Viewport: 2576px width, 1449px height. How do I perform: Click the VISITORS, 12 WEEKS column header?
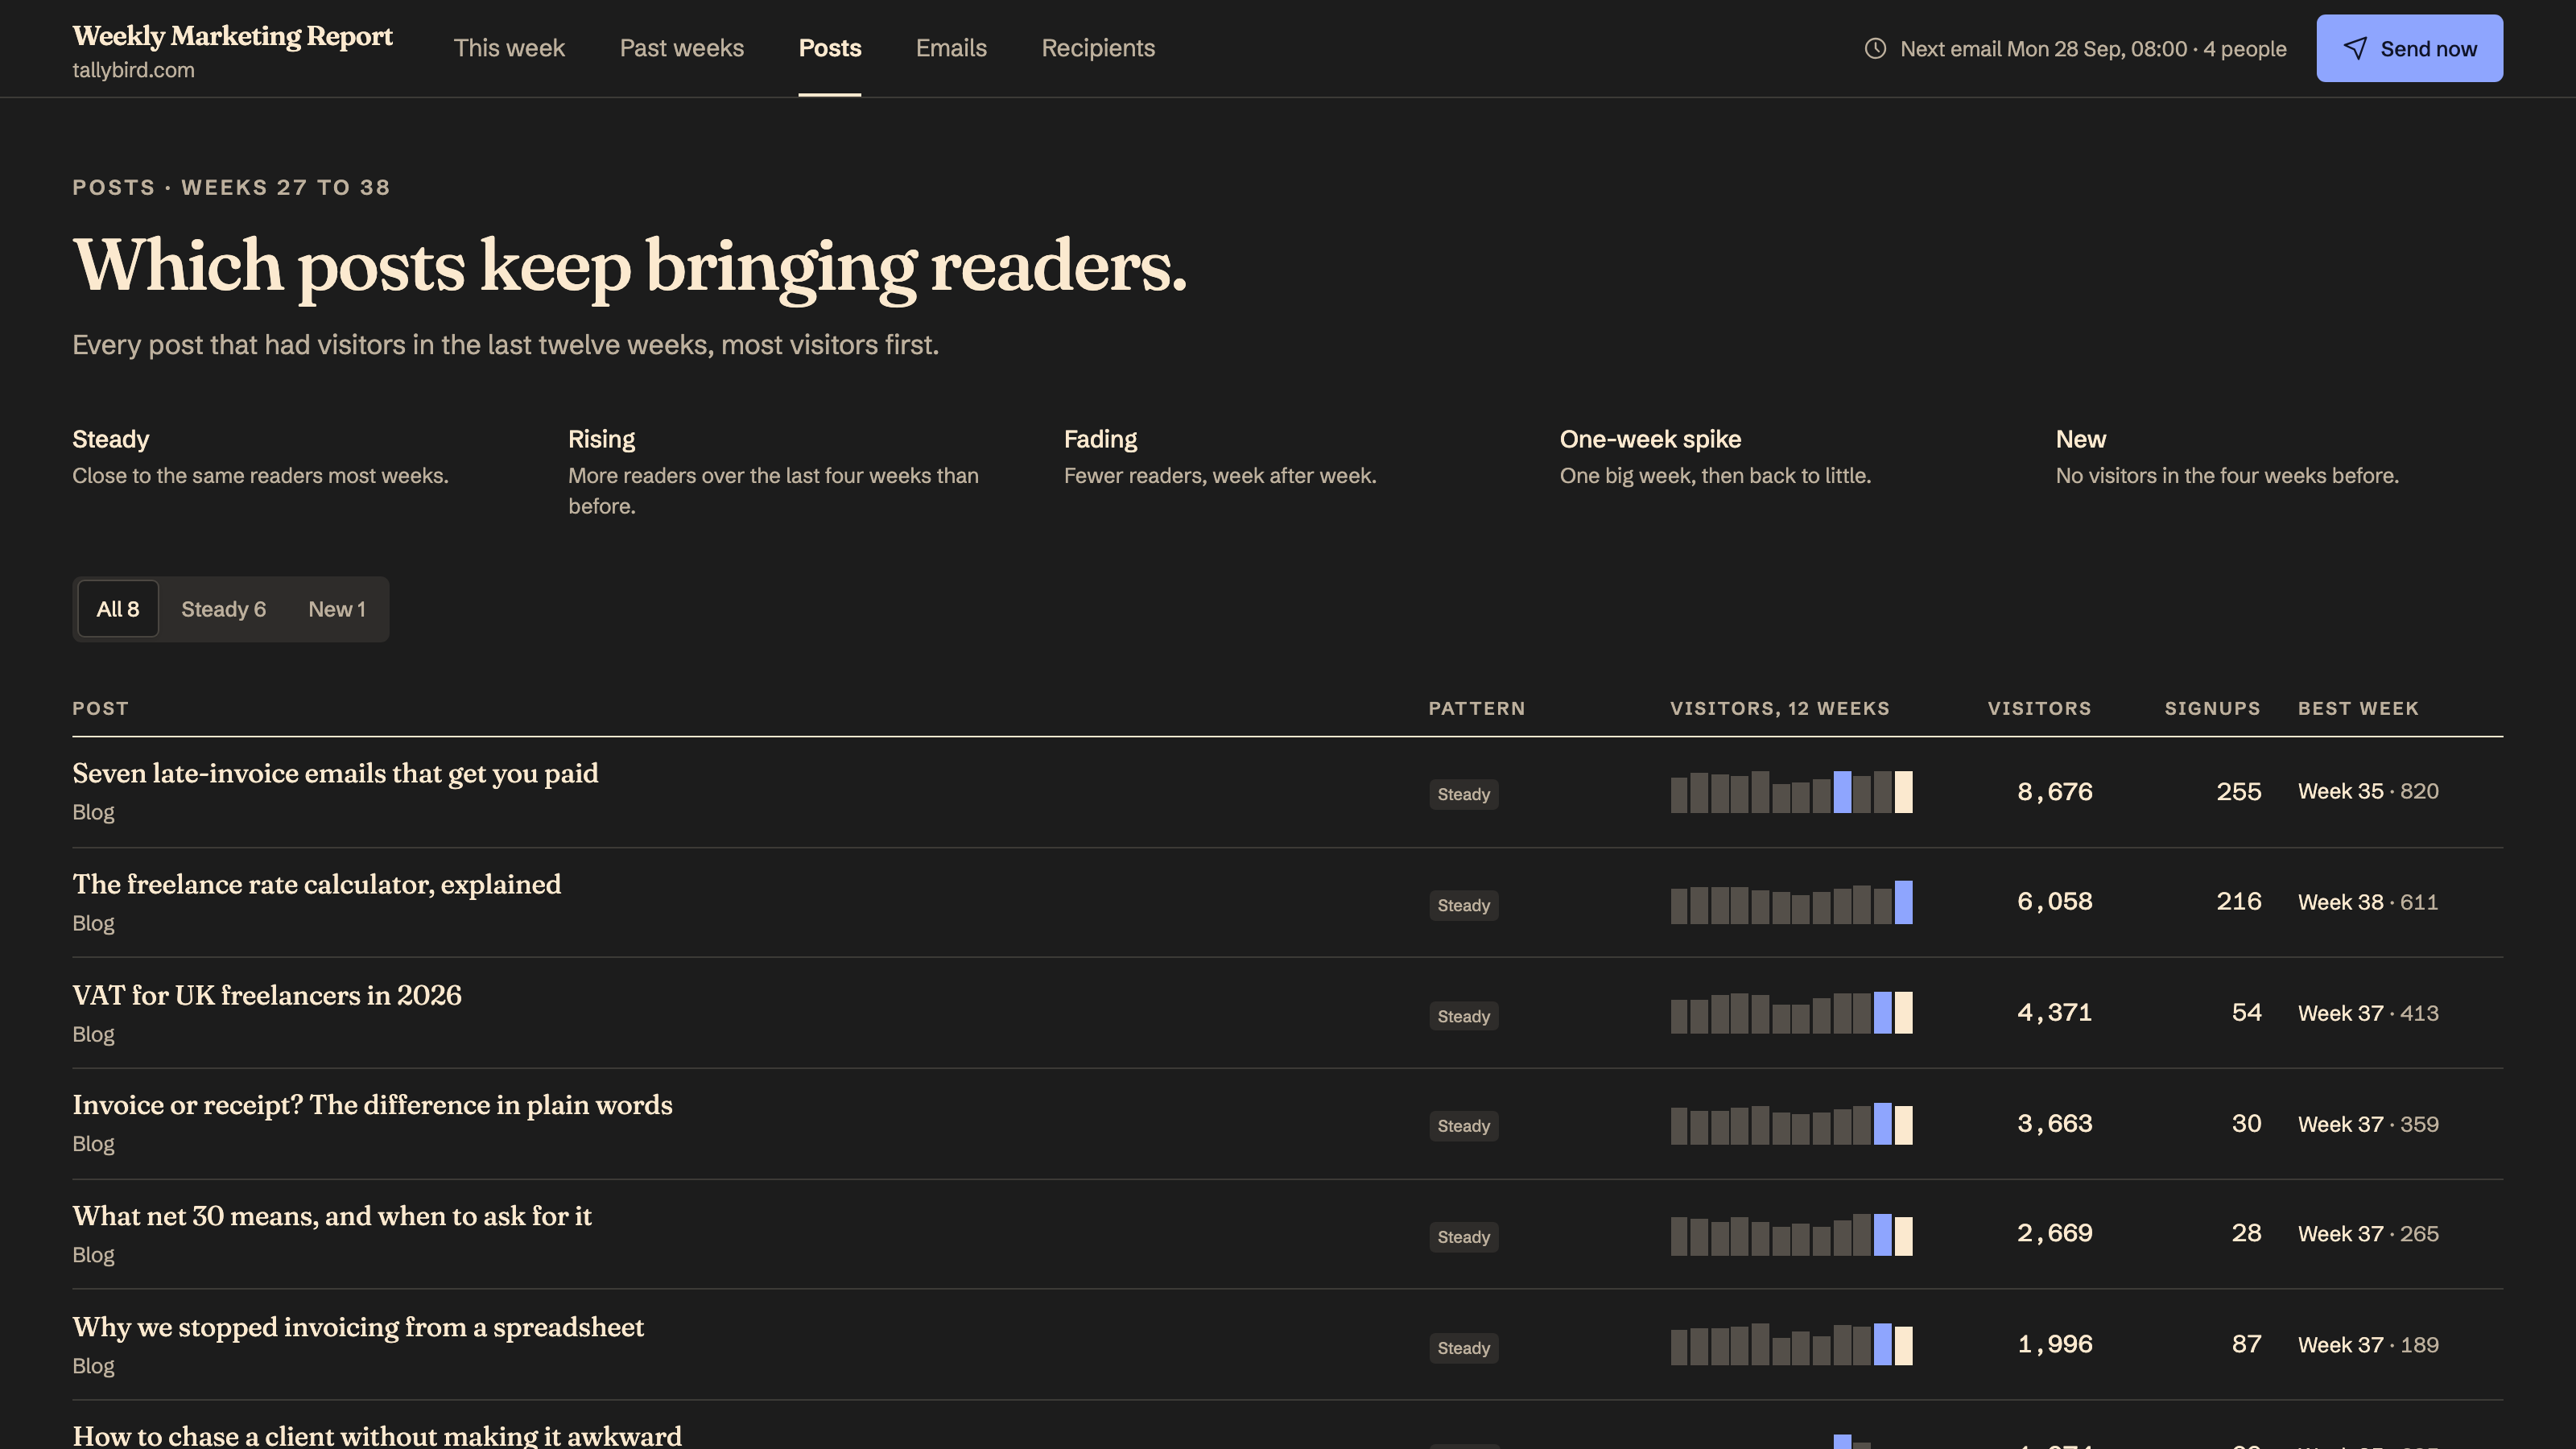(x=1780, y=708)
